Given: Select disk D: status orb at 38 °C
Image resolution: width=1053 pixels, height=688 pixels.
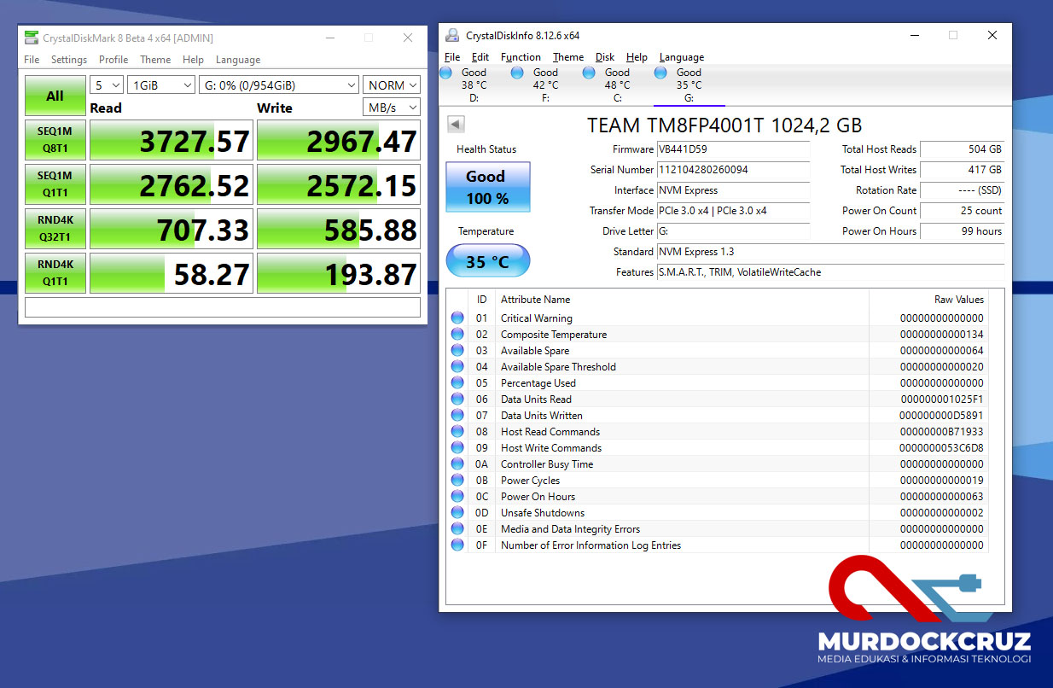Looking at the screenshot, I should [x=445, y=73].
